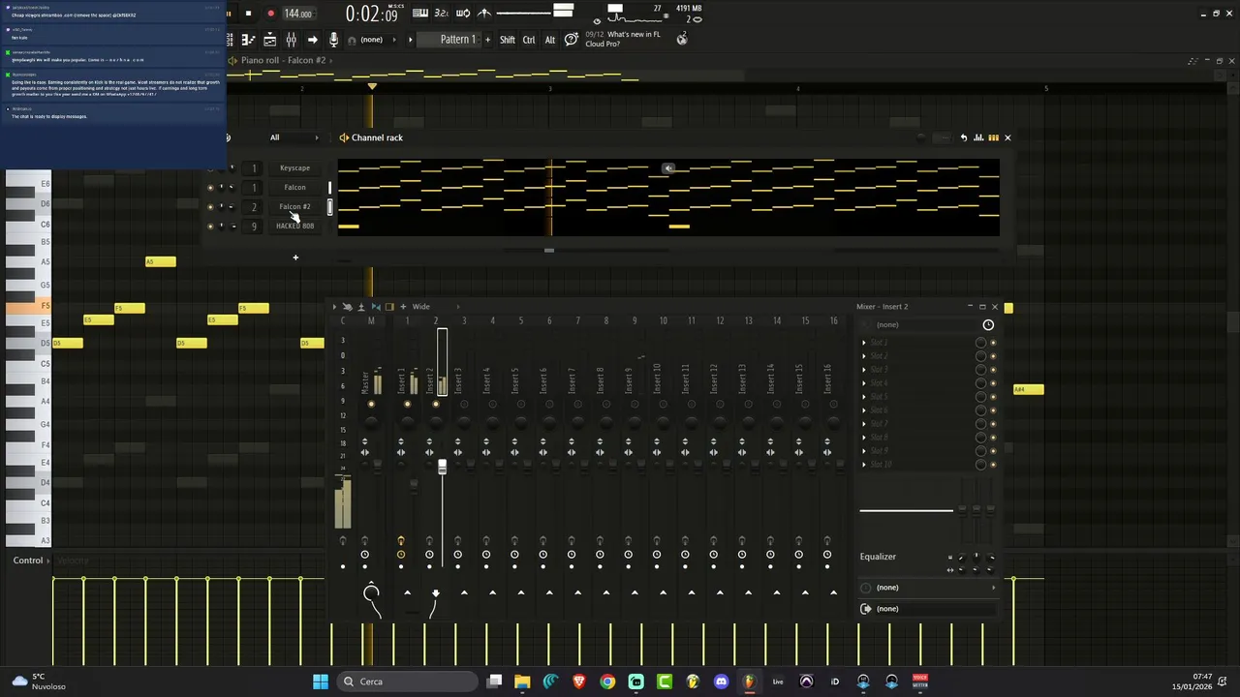Viewport: 1240px width, 697px height.
Task: Click the globe online notifications icon
Action: [x=682, y=39]
